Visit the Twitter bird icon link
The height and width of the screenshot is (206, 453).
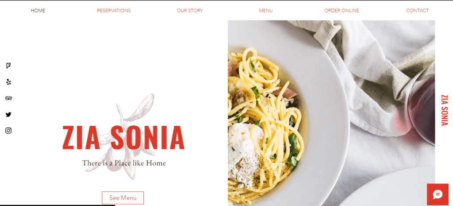click(x=8, y=115)
